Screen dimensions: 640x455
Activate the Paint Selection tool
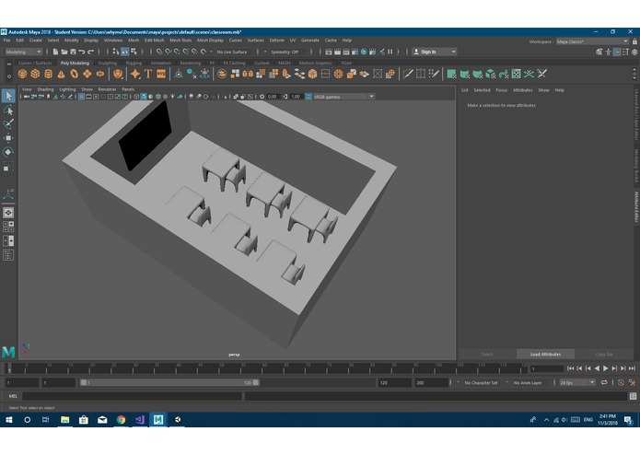8,123
